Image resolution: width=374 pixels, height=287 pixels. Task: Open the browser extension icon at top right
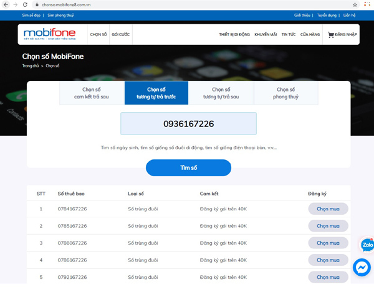tap(367, 4)
